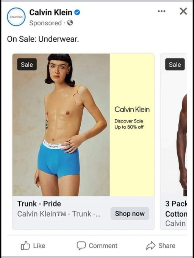Dismiss the ad with the X icon
This screenshot has height=258, width=194.
coord(183,11)
